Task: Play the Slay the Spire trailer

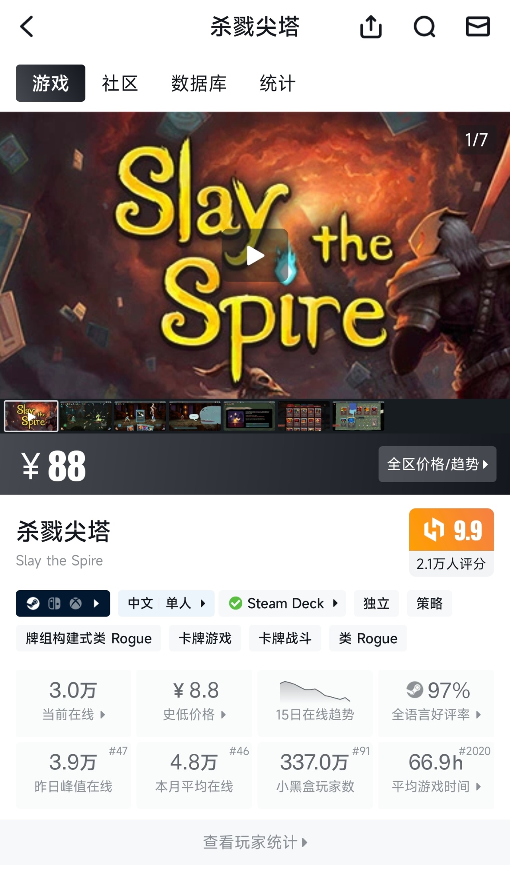Action: coord(255,255)
